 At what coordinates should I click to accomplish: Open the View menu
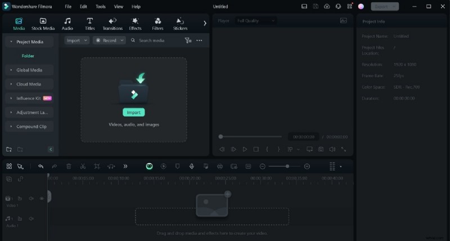pos(119,6)
